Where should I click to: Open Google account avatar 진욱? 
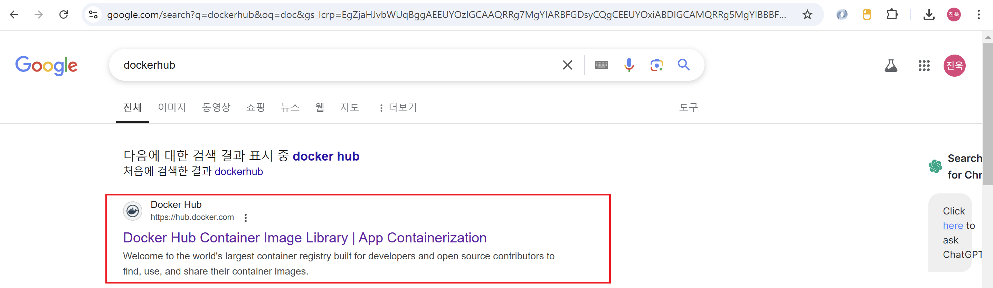pyautogui.click(x=954, y=66)
